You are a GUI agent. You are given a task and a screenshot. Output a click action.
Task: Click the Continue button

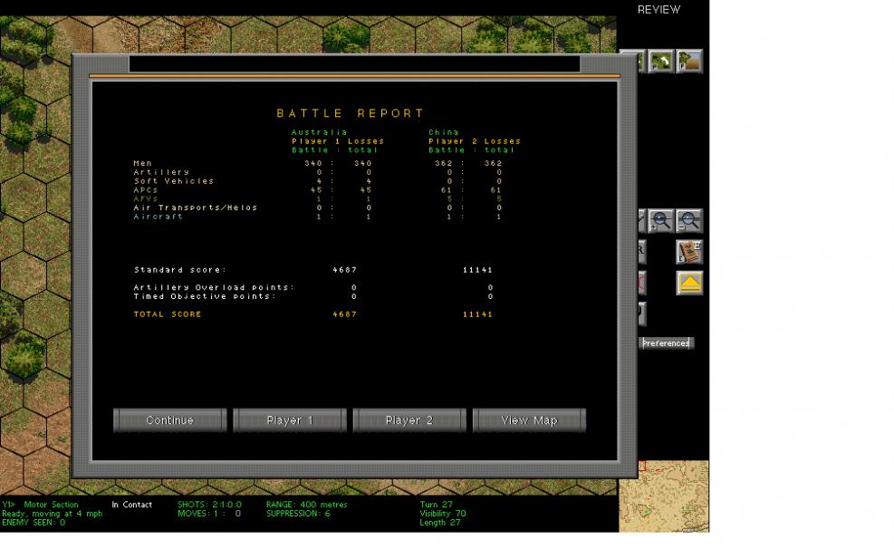point(169,420)
